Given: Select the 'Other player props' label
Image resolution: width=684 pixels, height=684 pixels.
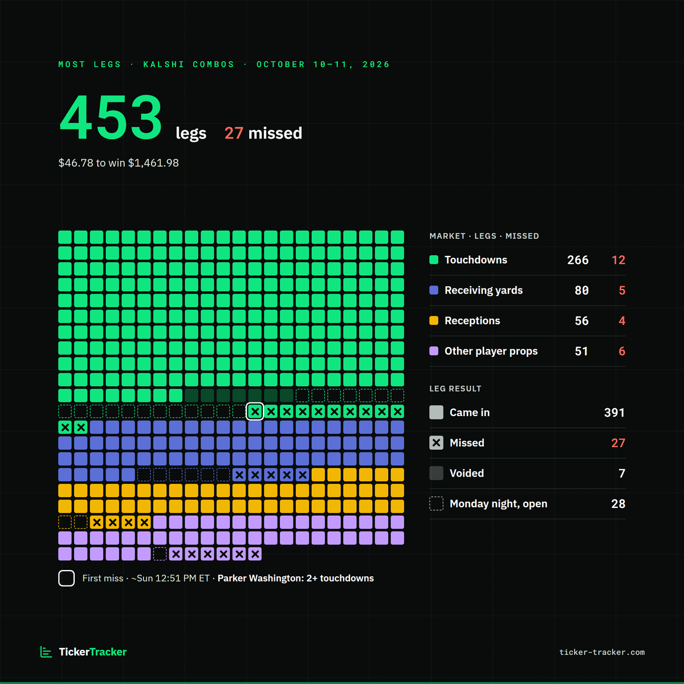Looking at the screenshot, I should point(491,351).
